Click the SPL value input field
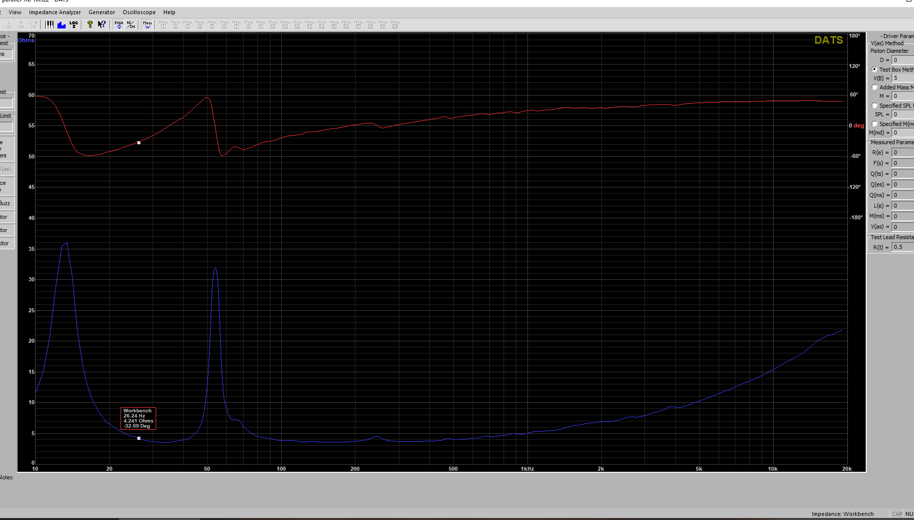The height and width of the screenshot is (520, 914). [x=903, y=114]
